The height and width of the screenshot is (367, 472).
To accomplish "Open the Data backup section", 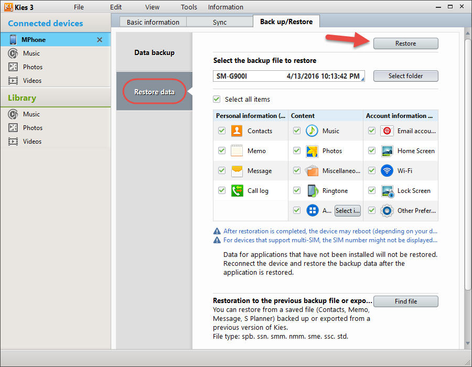I will 154,52.
